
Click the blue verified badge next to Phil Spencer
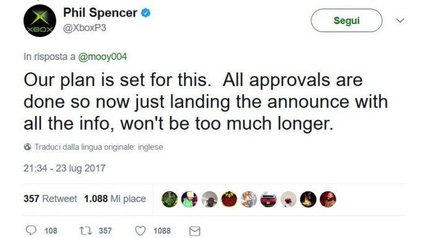pyautogui.click(x=146, y=13)
